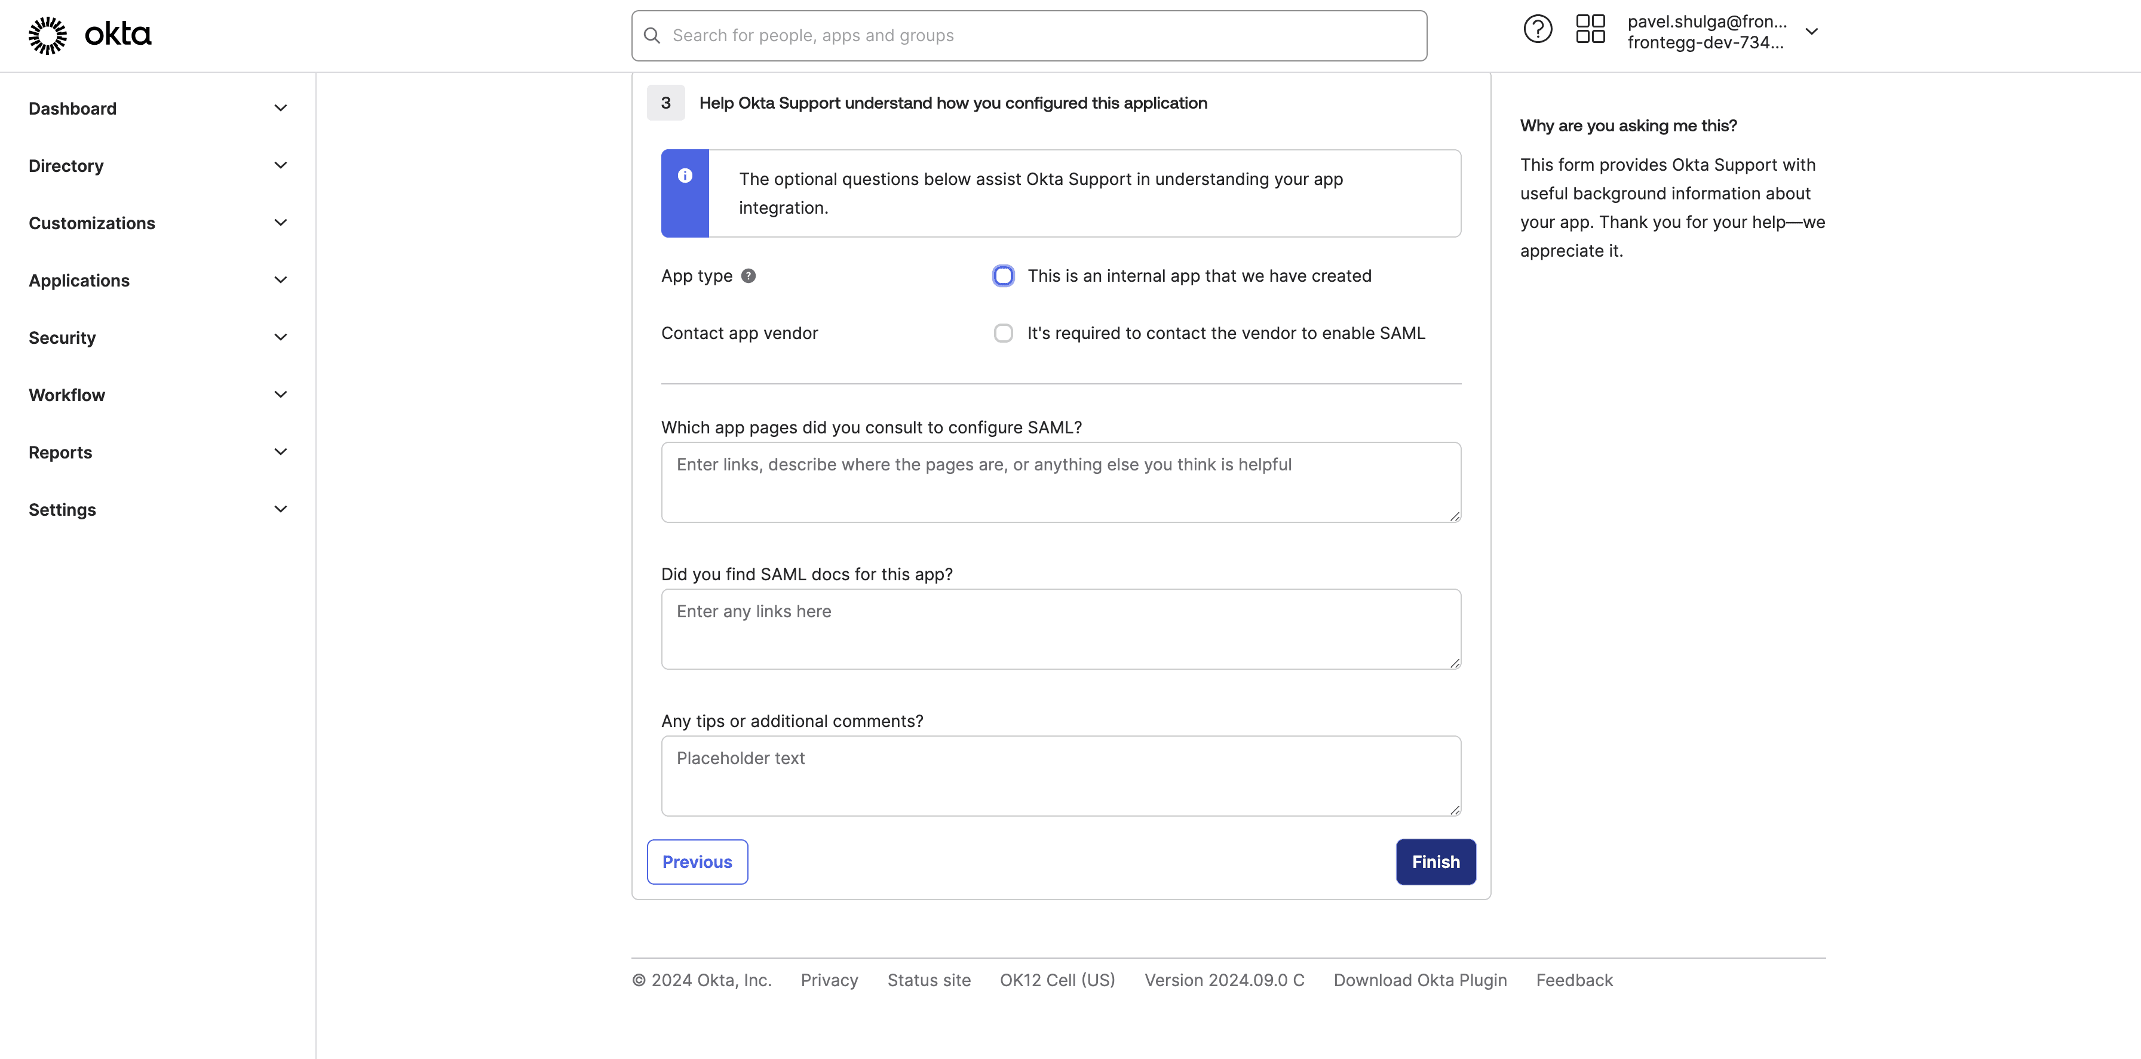The image size is (2141, 1059).
Task: Expand the Reports menu chevron
Action: (x=281, y=452)
